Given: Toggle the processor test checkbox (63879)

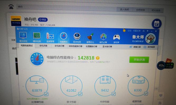Looking at the screenshot, I should [x=46, y=94].
